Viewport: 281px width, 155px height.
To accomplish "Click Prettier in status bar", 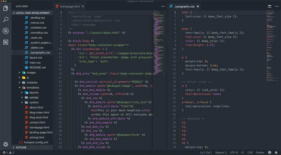I will coord(260,153).
